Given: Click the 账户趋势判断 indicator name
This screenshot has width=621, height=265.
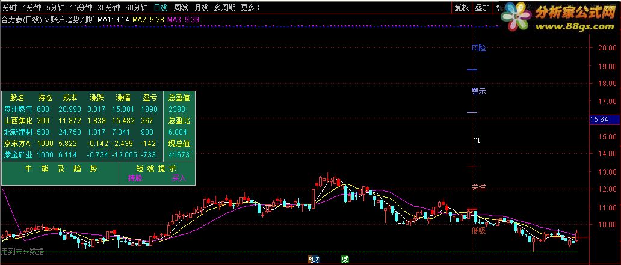Looking at the screenshot, I should point(72,19).
